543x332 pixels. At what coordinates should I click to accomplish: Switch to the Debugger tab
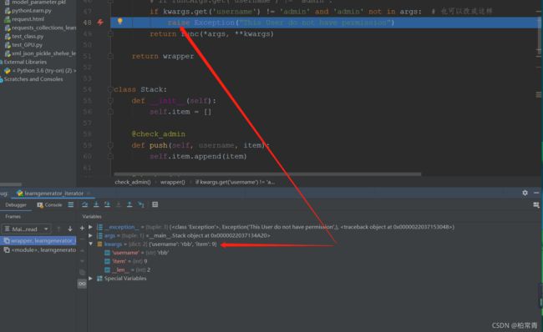[16, 204]
